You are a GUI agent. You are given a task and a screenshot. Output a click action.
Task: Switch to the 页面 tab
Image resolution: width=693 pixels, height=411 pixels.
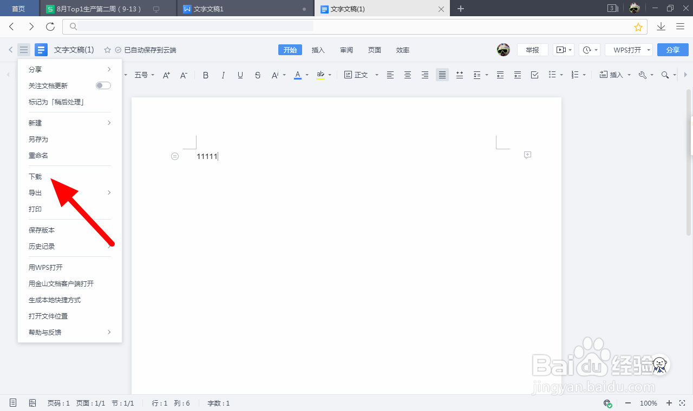point(375,50)
